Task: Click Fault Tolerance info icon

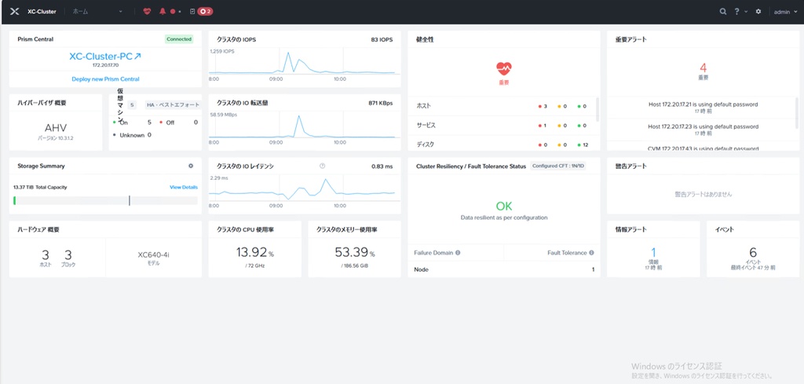Action: pos(592,253)
